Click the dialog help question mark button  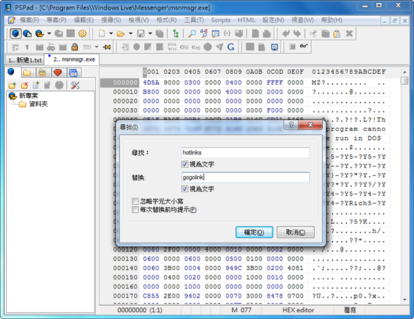point(291,125)
